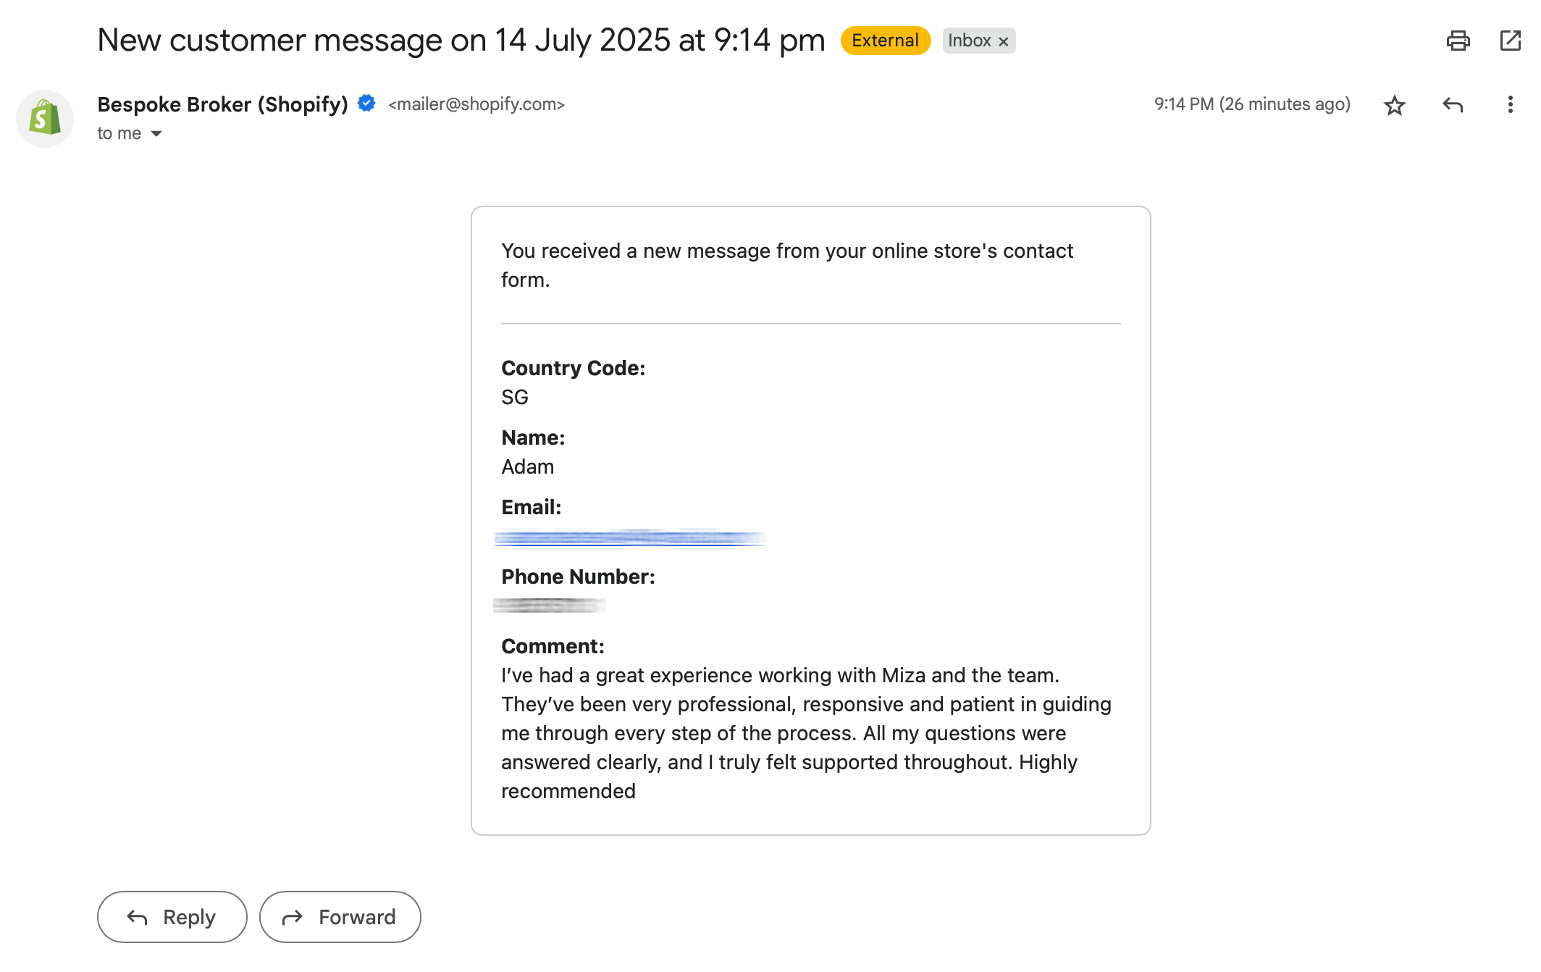1541x972 pixels.
Task: Click the mailer@shopify.com sender address
Action: pos(476,104)
